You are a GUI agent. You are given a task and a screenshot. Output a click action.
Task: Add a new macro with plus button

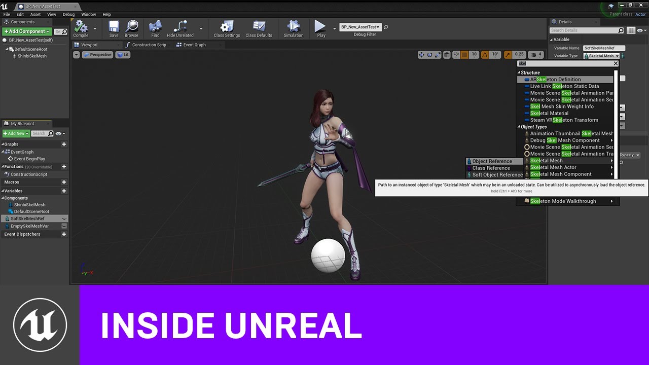click(64, 182)
